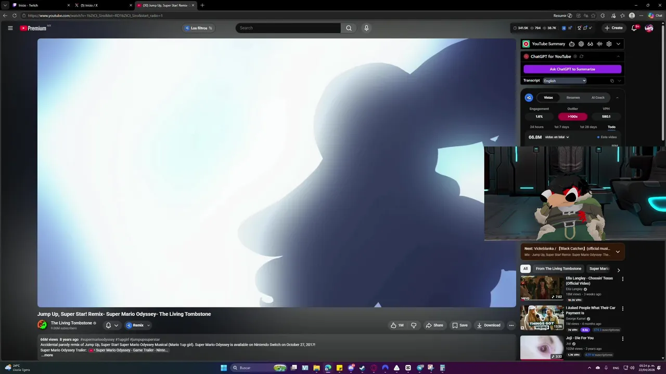The image size is (666, 374).
Task: Switch to the Inicio / X browser tab
Action: coord(103,5)
